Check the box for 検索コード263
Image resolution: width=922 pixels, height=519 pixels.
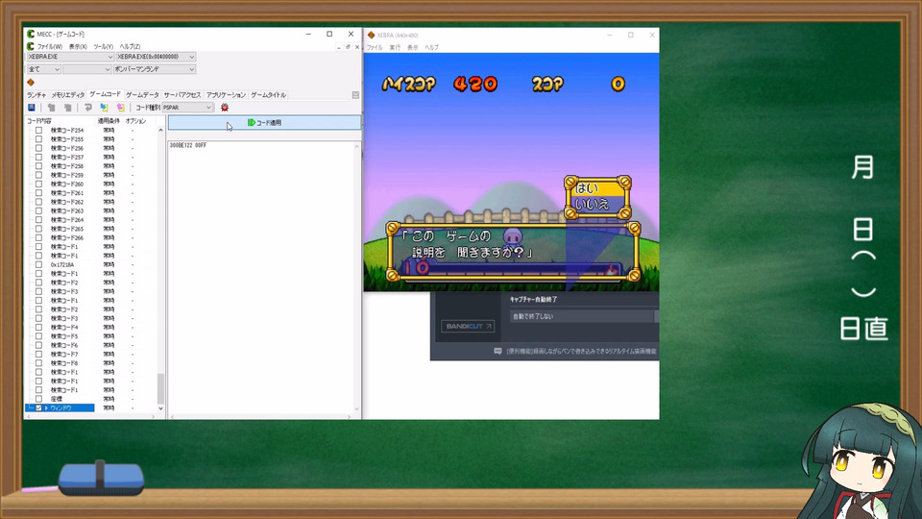[38, 210]
